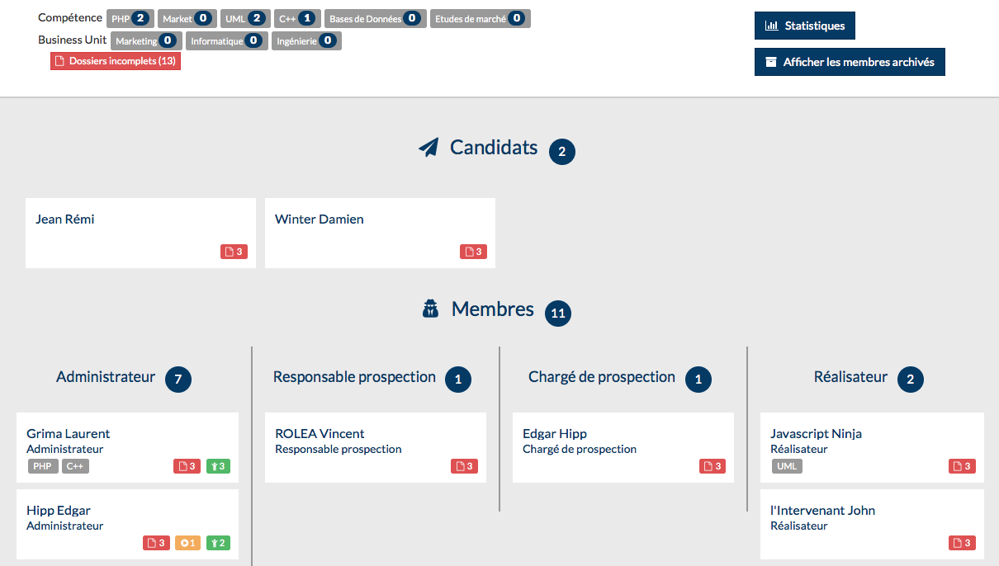Image resolution: width=999 pixels, height=566 pixels.
Task: Click the green badge on Grima Laurent's card
Action: tap(218, 466)
